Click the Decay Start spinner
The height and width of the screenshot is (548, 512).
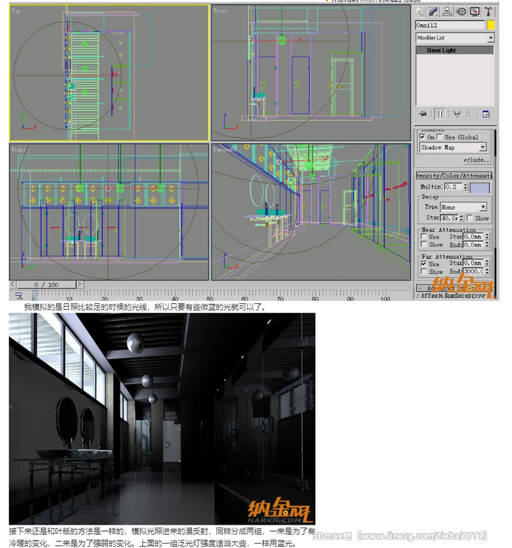pyautogui.click(x=461, y=218)
